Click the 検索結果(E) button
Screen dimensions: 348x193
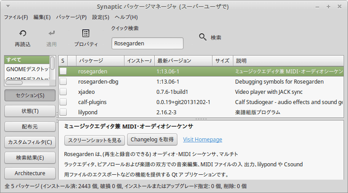pyautogui.click(x=30, y=158)
